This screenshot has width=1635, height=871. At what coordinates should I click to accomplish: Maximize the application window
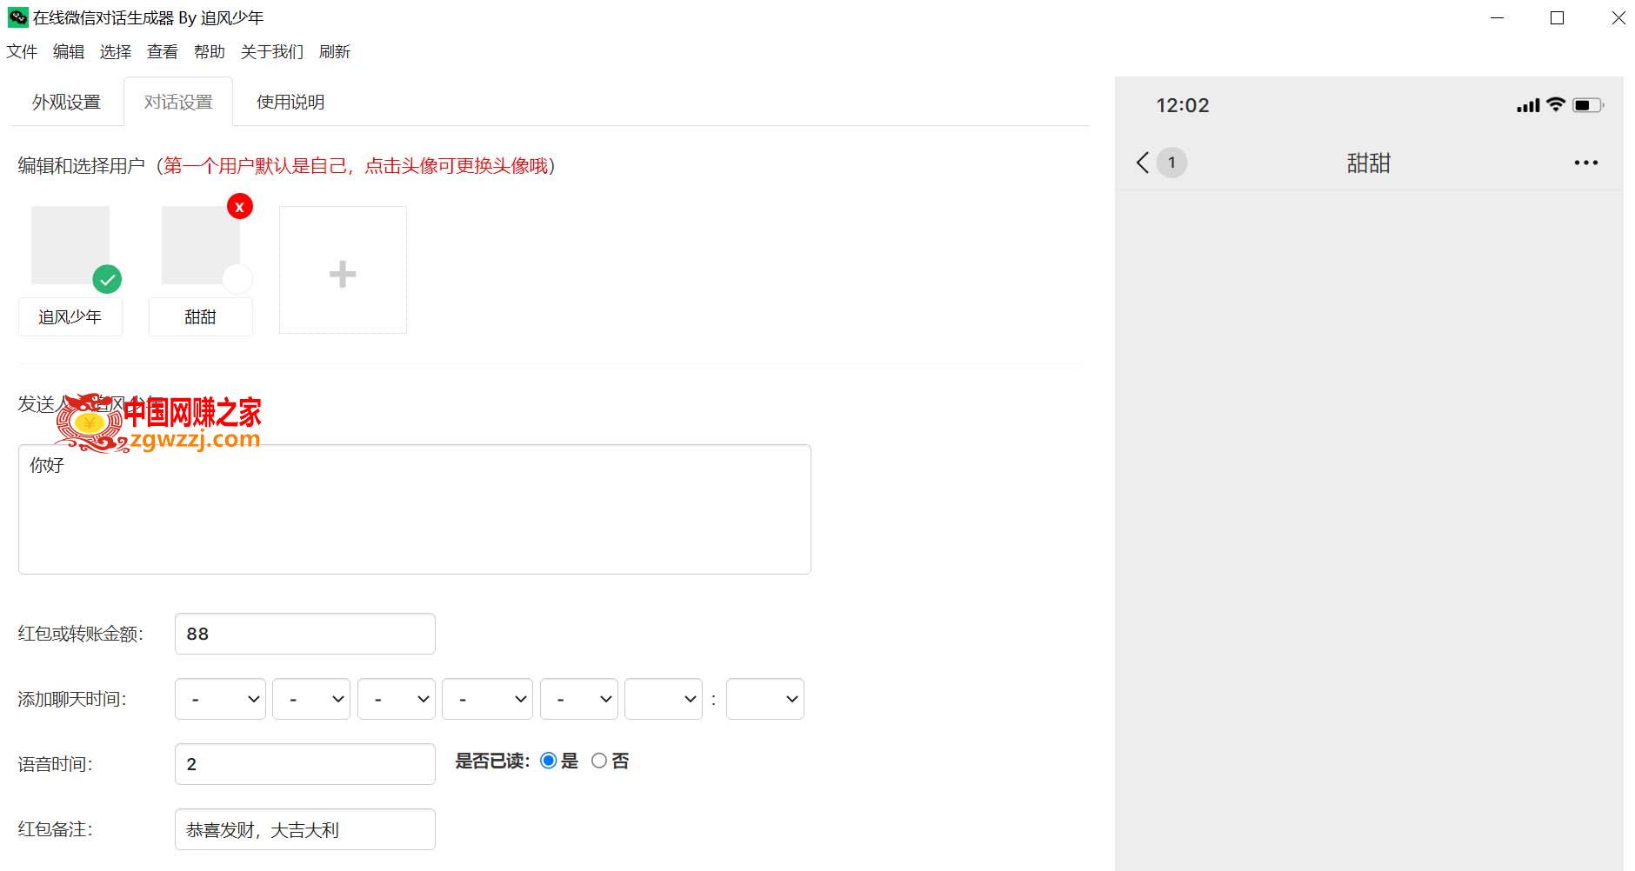[1558, 17]
